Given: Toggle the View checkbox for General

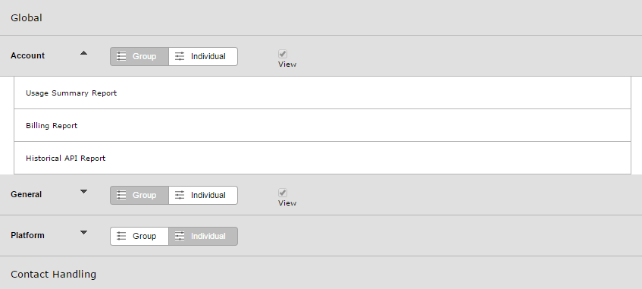Looking at the screenshot, I should pyautogui.click(x=283, y=193).
